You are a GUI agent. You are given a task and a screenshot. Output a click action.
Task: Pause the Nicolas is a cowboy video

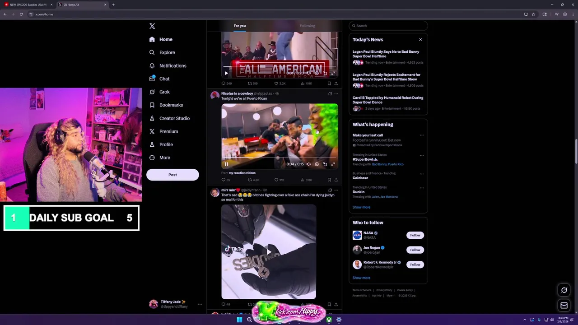click(x=226, y=164)
